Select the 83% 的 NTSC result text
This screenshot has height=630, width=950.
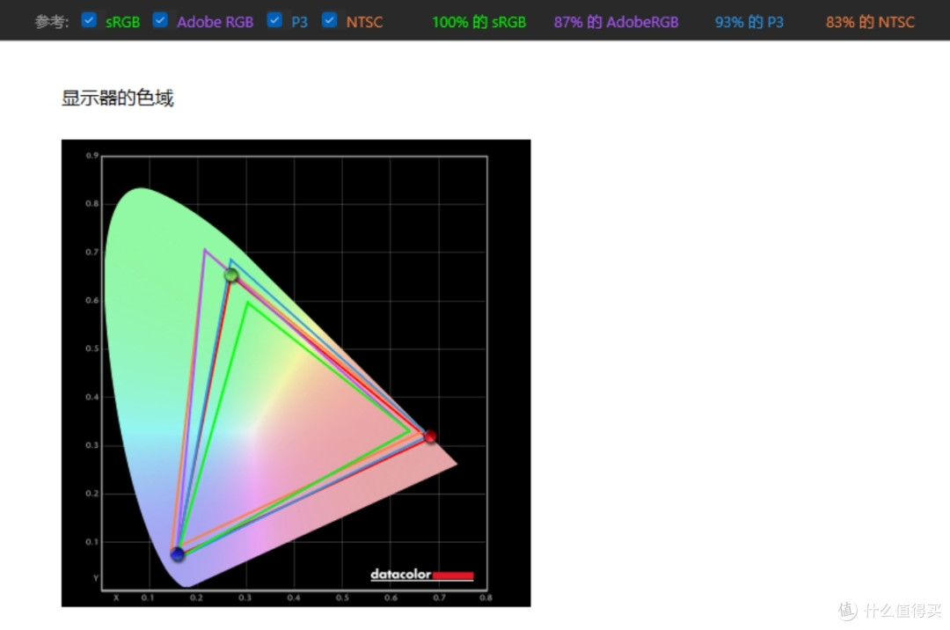(870, 22)
